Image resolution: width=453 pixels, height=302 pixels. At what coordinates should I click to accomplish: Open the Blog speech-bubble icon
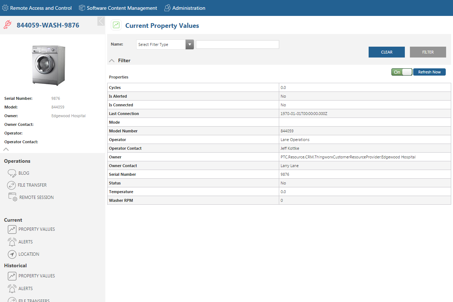(x=12, y=173)
